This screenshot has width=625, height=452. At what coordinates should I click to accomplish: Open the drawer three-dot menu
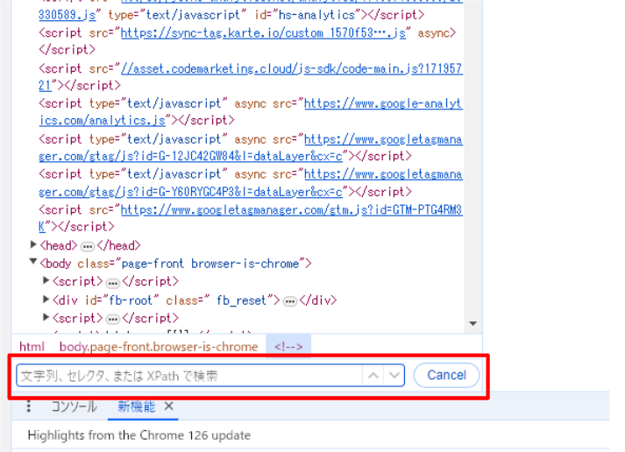(x=28, y=406)
